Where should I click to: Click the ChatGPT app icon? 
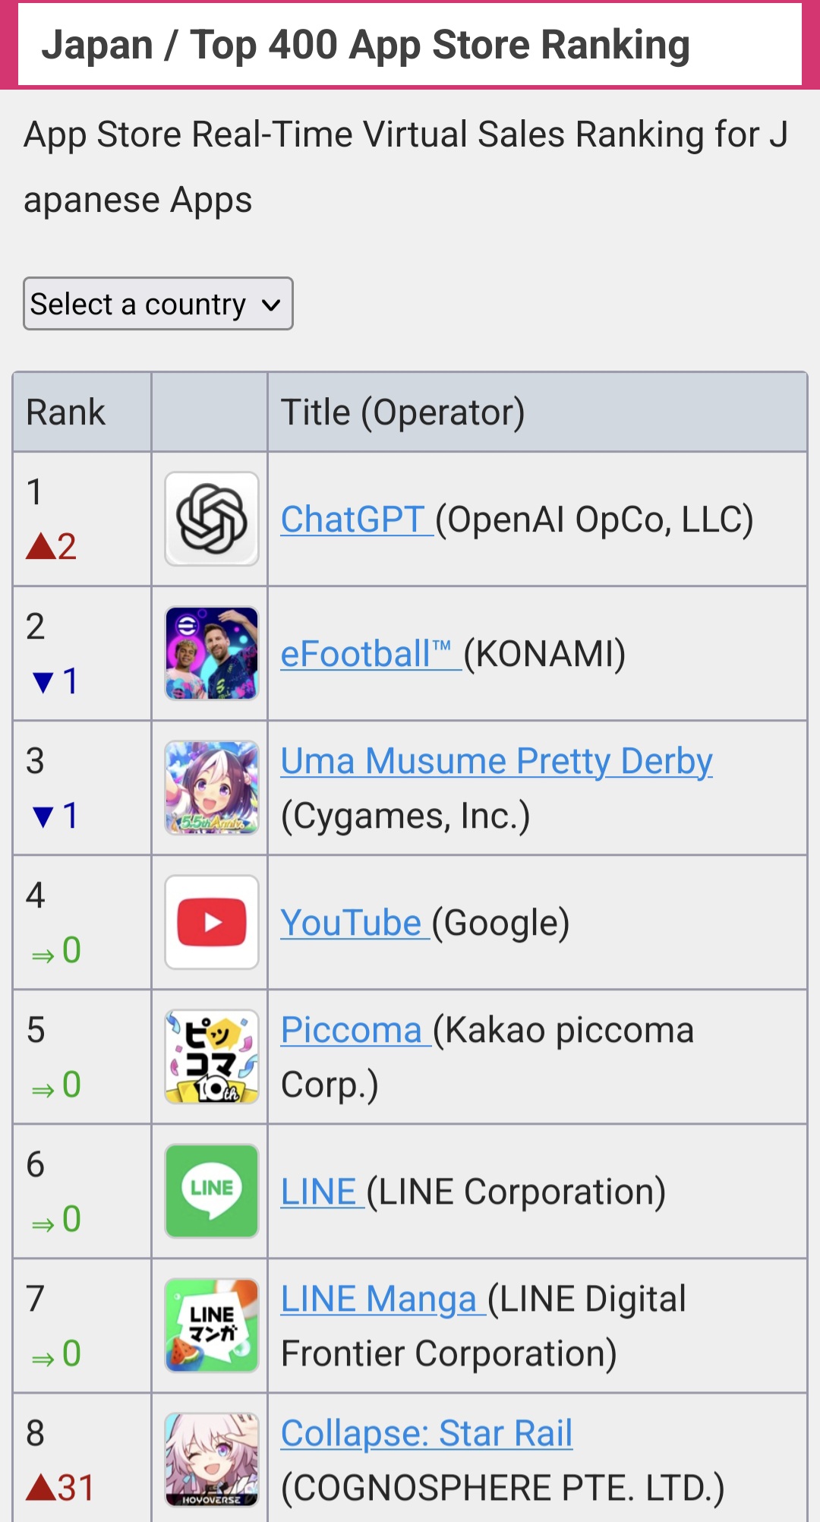point(212,519)
